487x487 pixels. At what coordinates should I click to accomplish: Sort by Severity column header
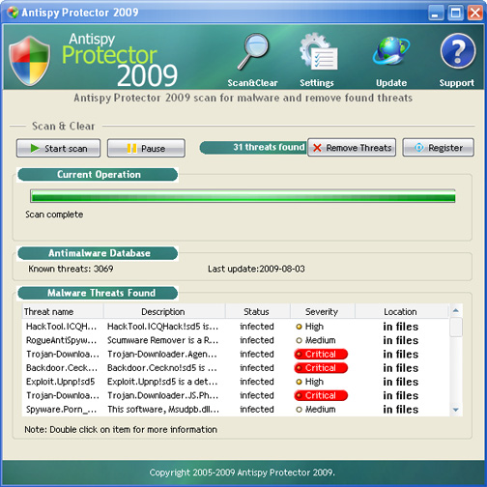[x=323, y=311]
